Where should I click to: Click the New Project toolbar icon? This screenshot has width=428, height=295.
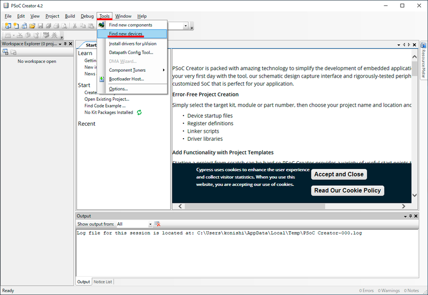(8, 26)
